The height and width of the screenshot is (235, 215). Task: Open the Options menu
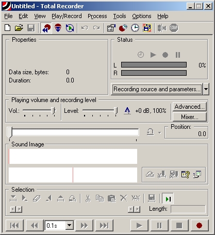pos(142,16)
